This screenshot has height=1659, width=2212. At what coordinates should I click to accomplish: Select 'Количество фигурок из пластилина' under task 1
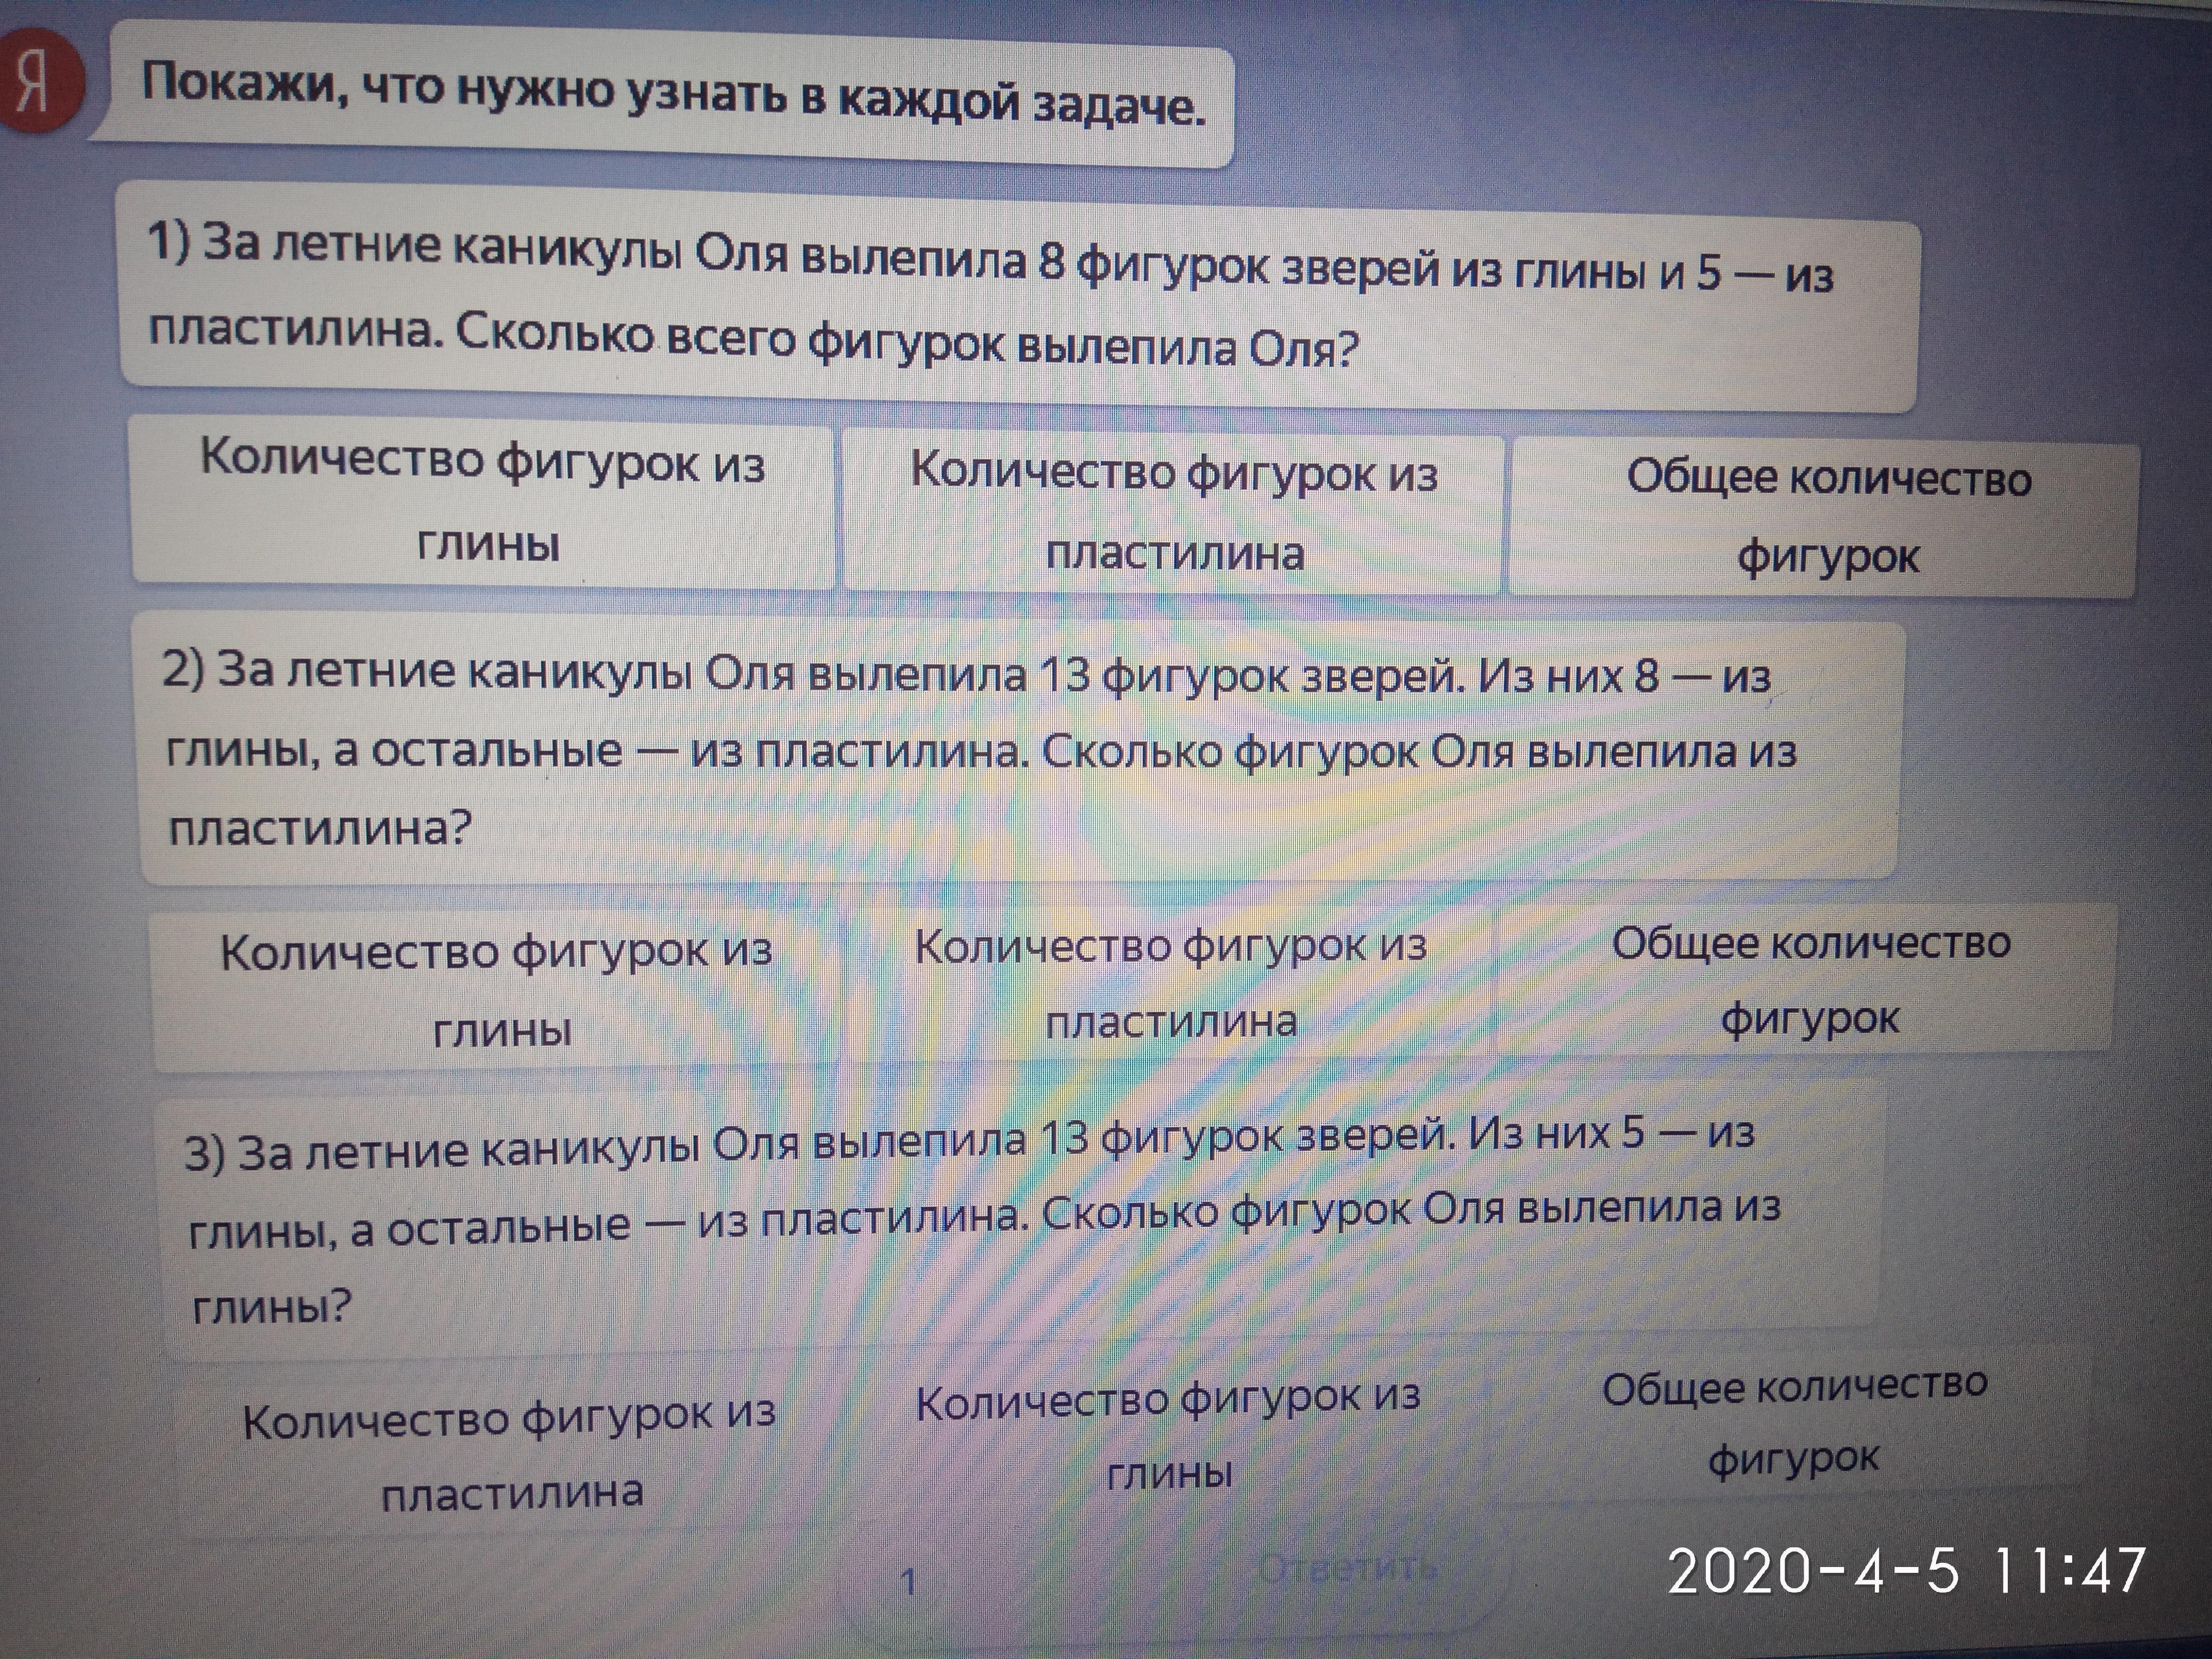[x=1173, y=512]
